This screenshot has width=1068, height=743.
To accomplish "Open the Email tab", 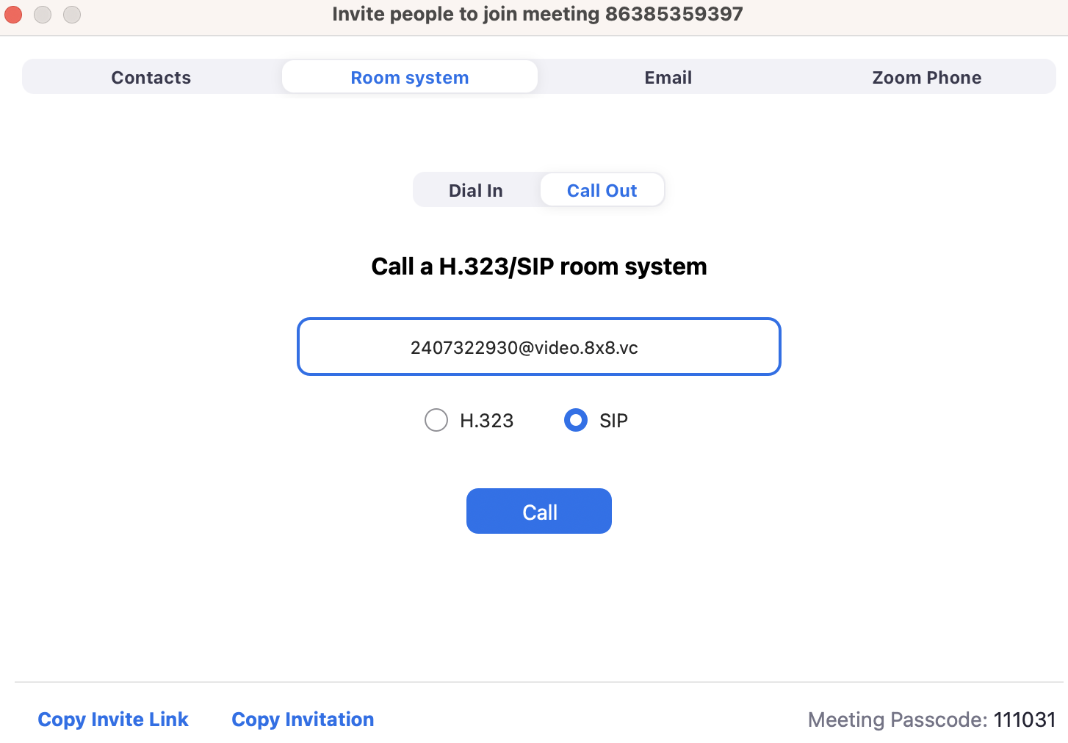I will point(668,77).
